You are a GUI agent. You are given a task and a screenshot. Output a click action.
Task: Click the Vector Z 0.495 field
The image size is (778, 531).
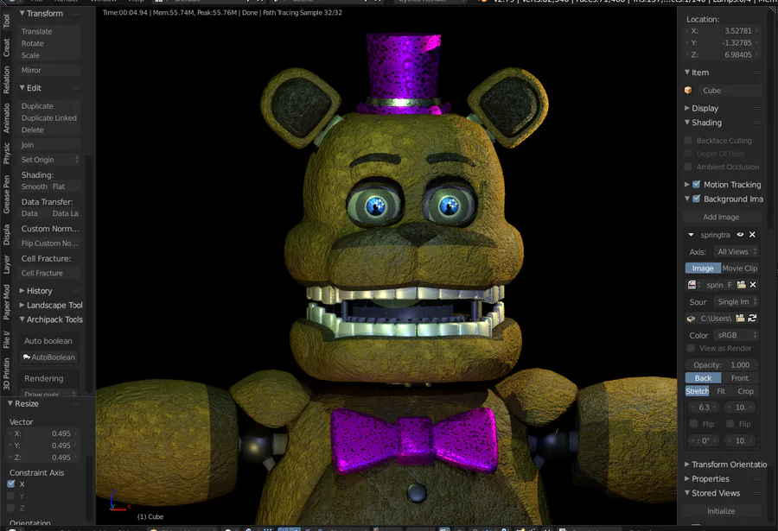pos(41,457)
